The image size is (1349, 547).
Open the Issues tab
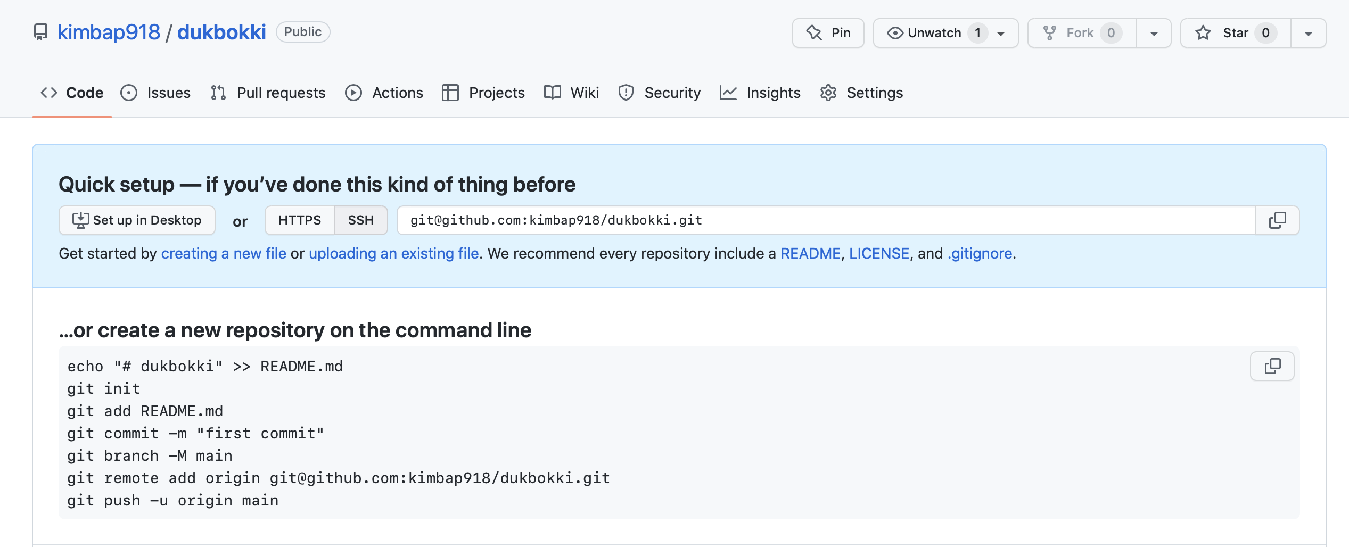tap(155, 93)
